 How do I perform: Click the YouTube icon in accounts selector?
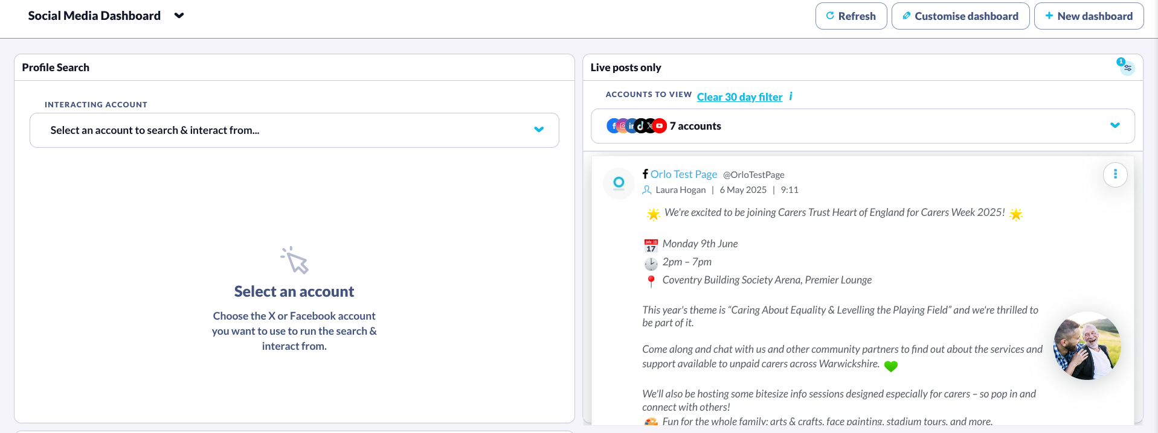tap(660, 126)
